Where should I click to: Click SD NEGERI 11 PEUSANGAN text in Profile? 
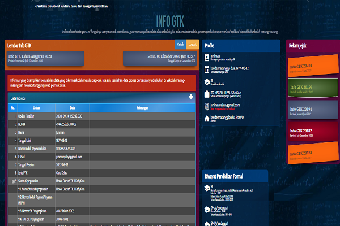click(226, 93)
